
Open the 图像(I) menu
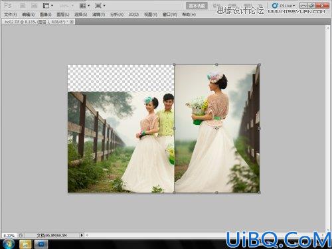(45, 15)
